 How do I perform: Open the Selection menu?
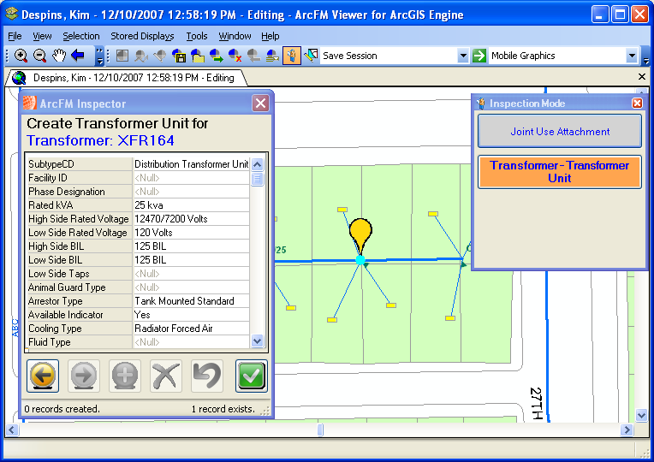81,36
